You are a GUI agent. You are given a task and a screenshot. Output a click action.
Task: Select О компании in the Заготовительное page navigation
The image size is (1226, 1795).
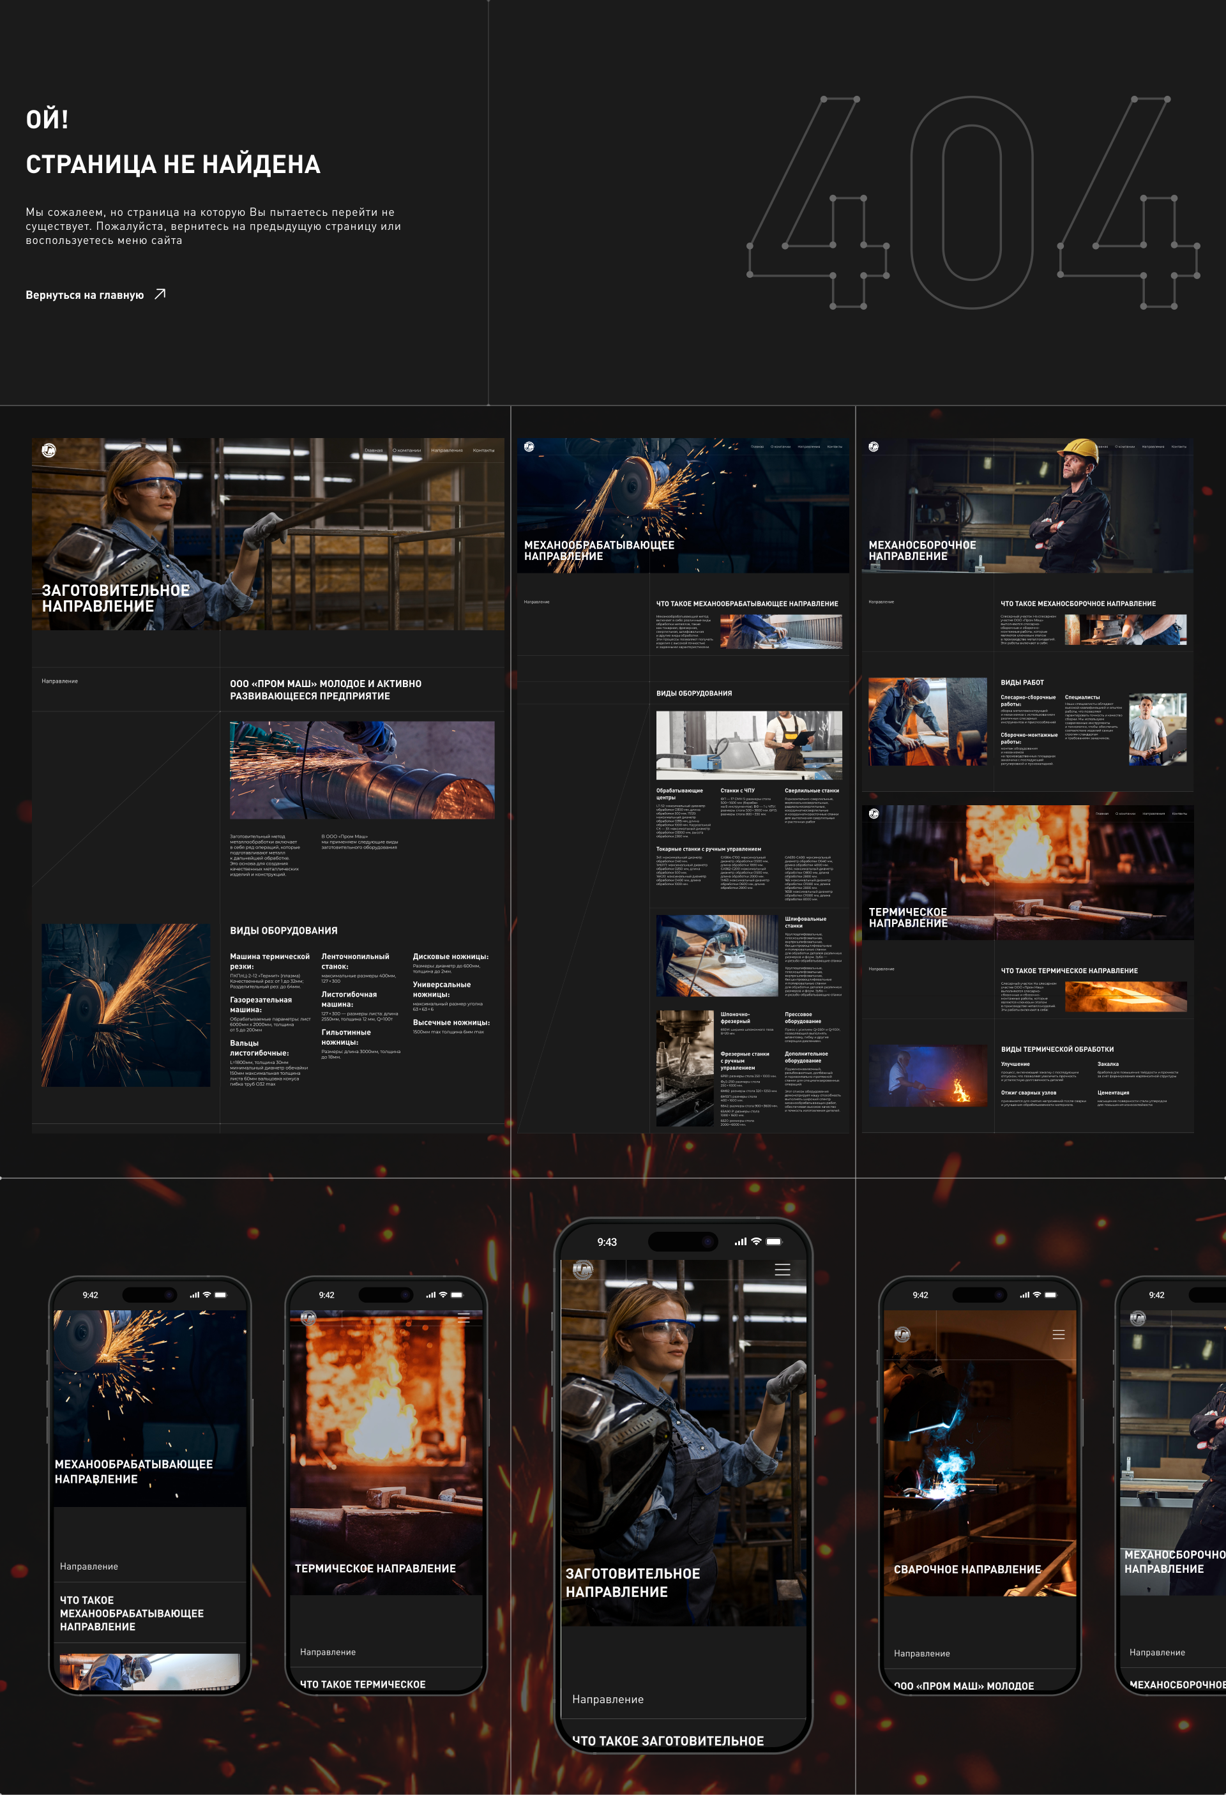click(x=406, y=450)
